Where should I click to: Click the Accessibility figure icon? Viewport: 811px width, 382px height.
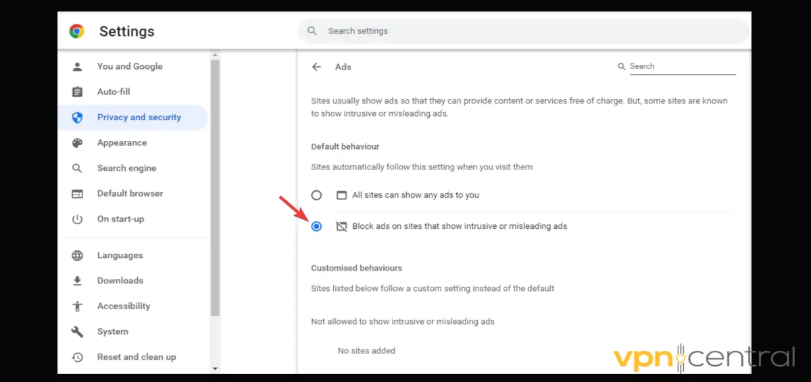tap(78, 306)
